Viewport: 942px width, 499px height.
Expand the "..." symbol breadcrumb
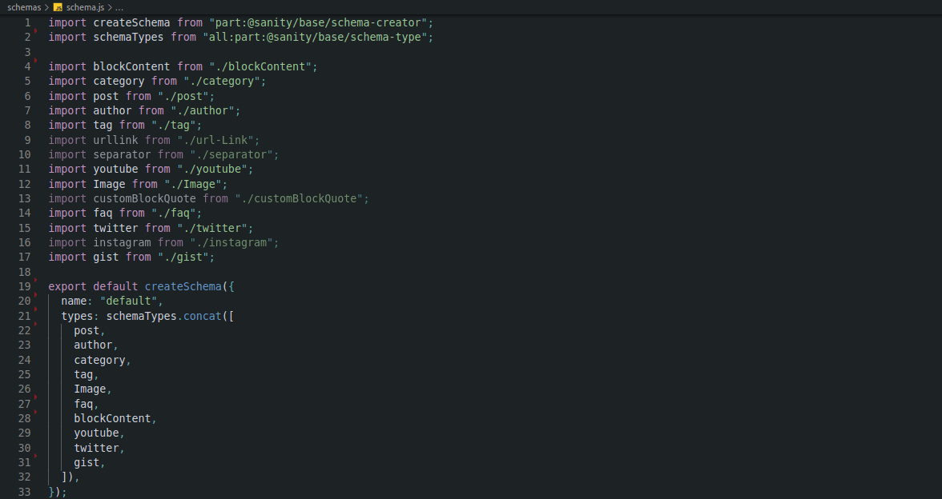[x=119, y=7]
